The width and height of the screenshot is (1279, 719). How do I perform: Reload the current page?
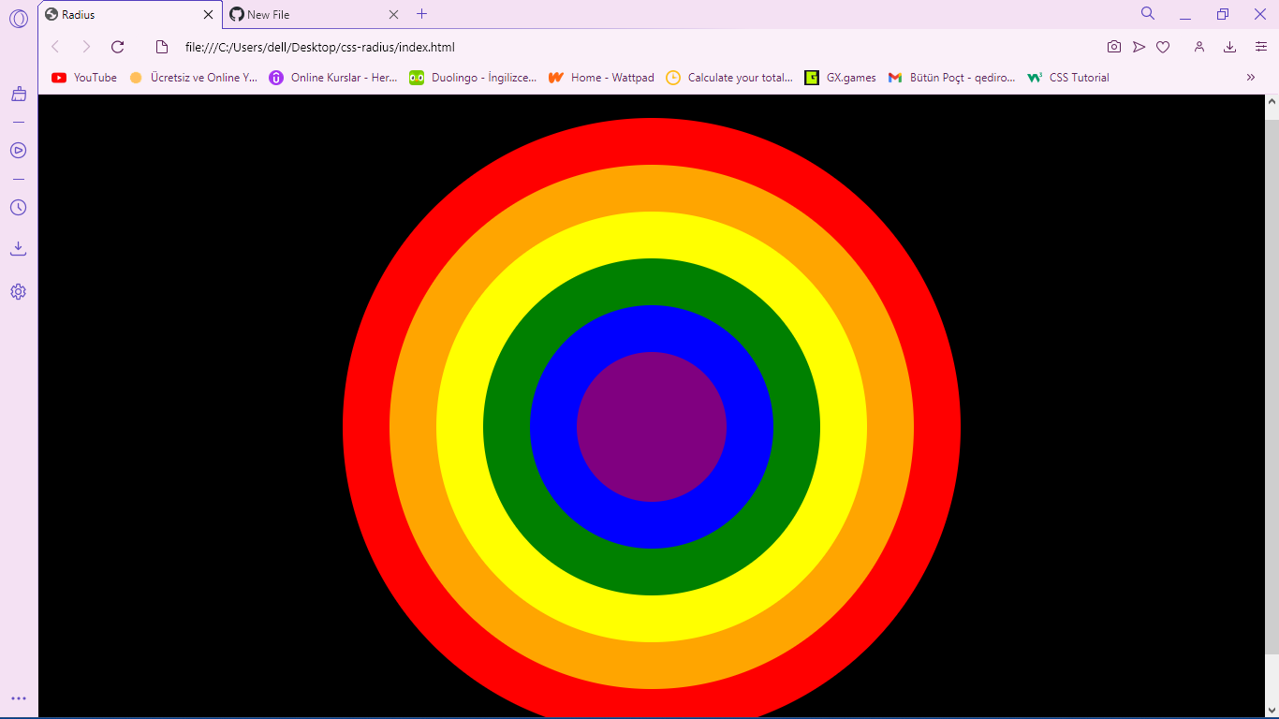pos(118,47)
